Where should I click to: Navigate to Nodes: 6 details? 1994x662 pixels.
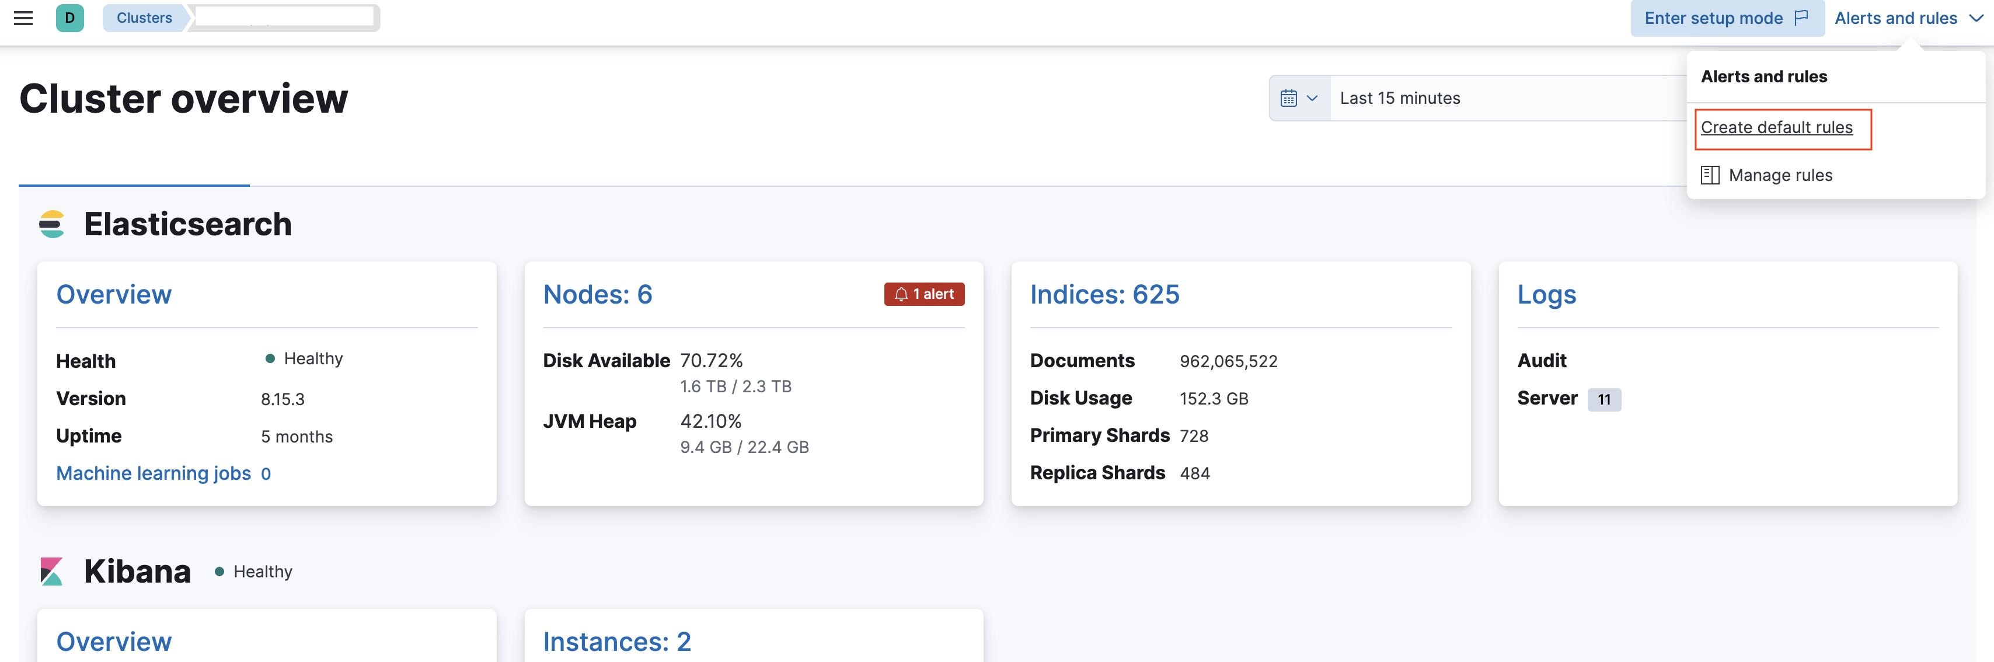tap(598, 294)
